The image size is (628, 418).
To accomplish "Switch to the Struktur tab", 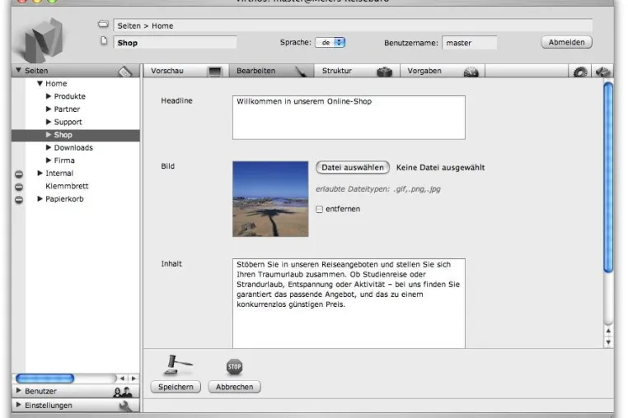I will [x=357, y=71].
